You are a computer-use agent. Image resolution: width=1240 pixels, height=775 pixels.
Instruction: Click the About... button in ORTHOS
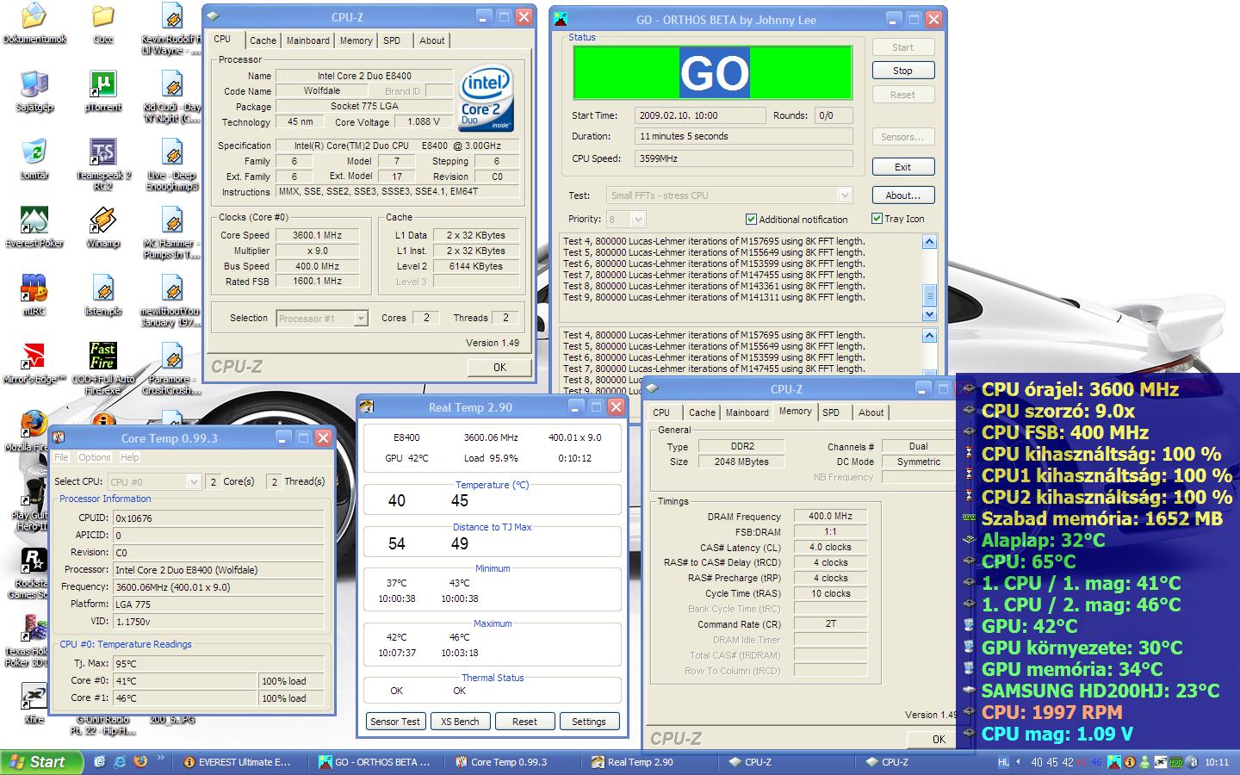[x=902, y=195]
